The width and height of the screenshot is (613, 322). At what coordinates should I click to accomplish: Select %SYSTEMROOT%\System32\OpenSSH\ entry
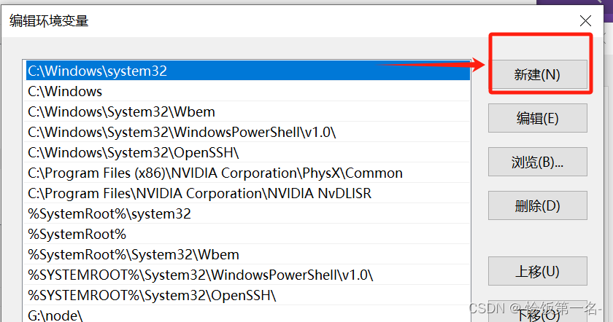248,296
